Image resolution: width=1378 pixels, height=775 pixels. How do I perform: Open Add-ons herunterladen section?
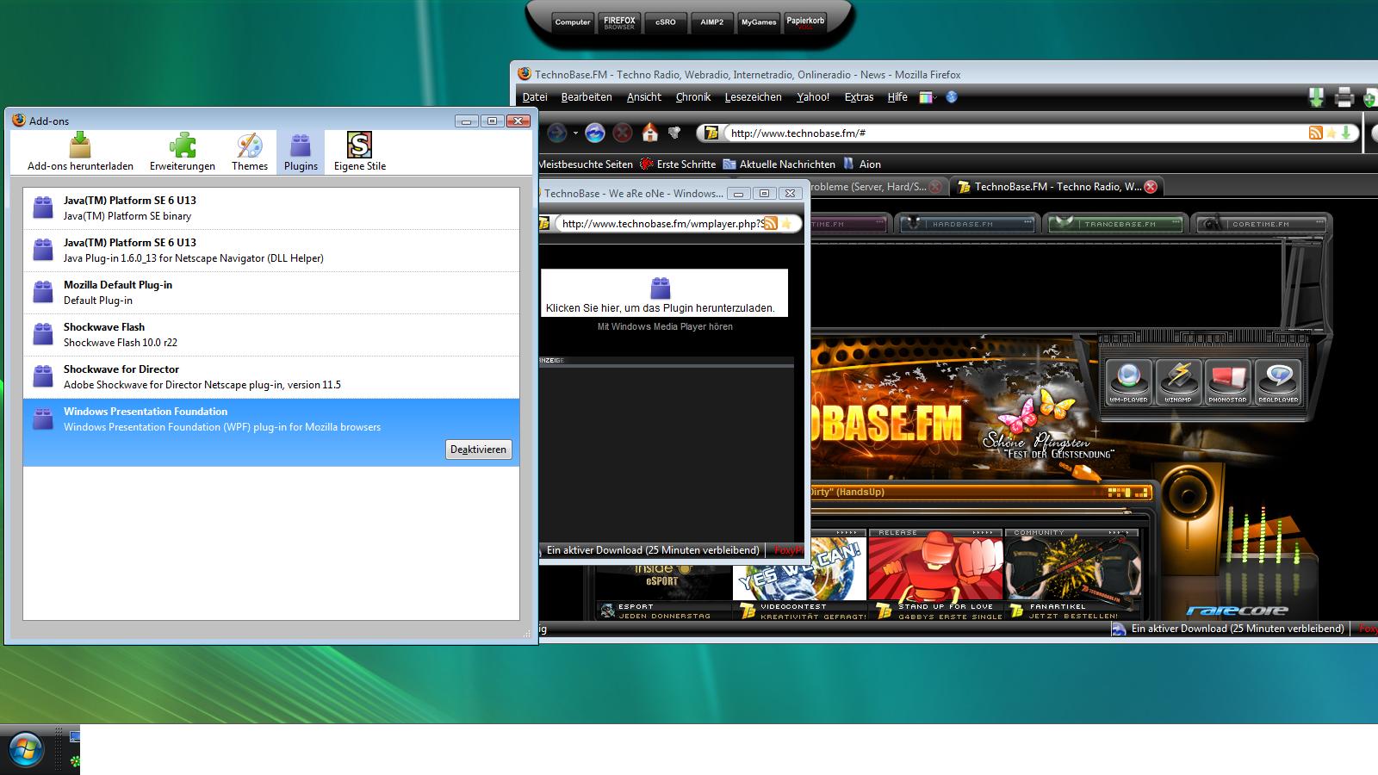pyautogui.click(x=80, y=152)
